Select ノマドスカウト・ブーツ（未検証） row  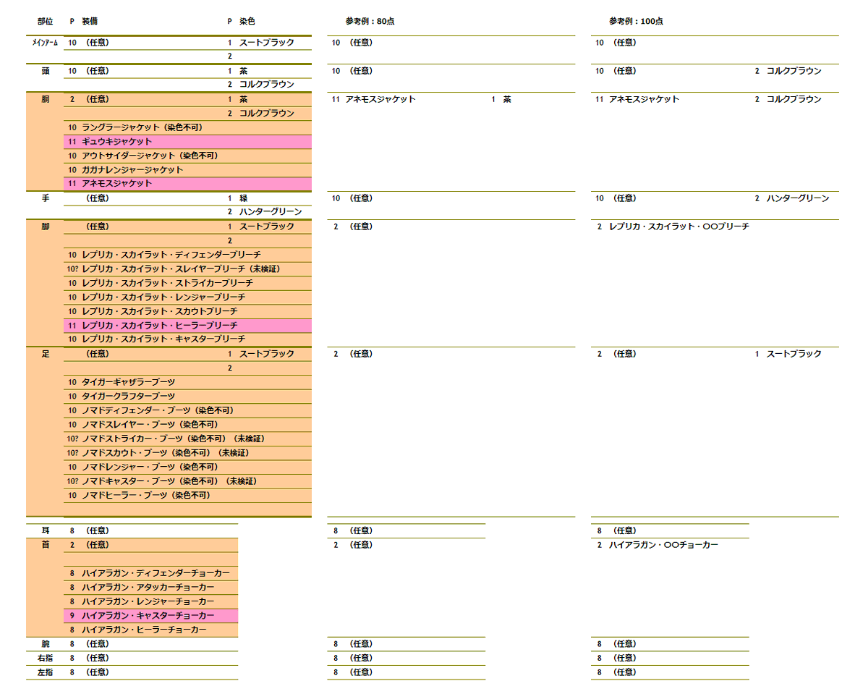pyautogui.click(x=187, y=453)
